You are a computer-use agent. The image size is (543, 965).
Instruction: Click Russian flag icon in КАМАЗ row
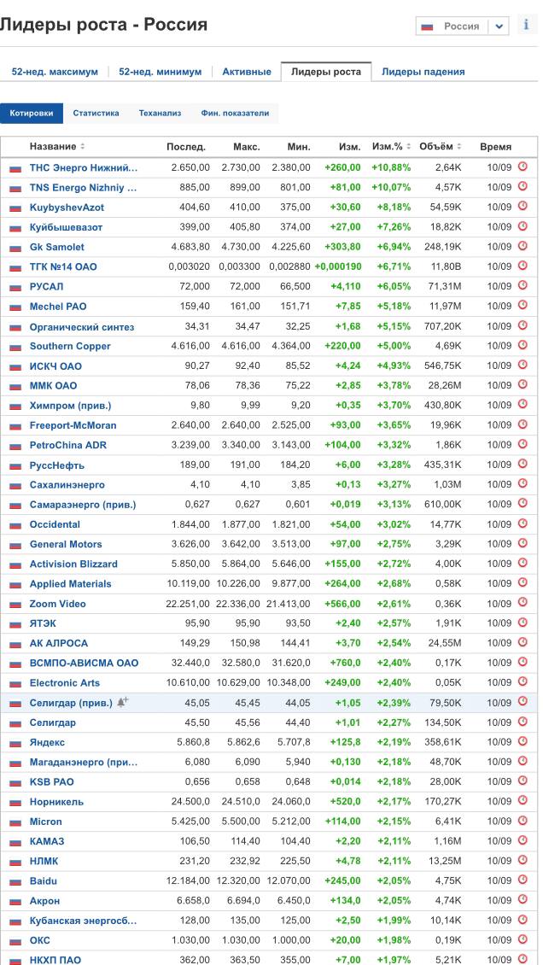(x=15, y=842)
